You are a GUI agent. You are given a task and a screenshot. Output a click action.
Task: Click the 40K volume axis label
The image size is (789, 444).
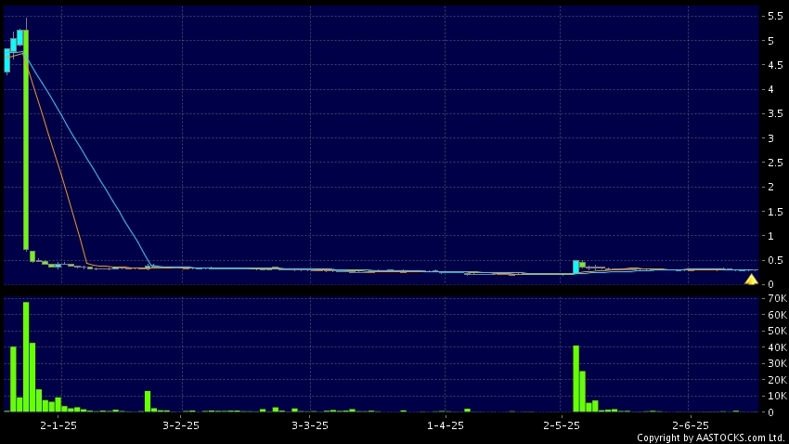[778, 347]
